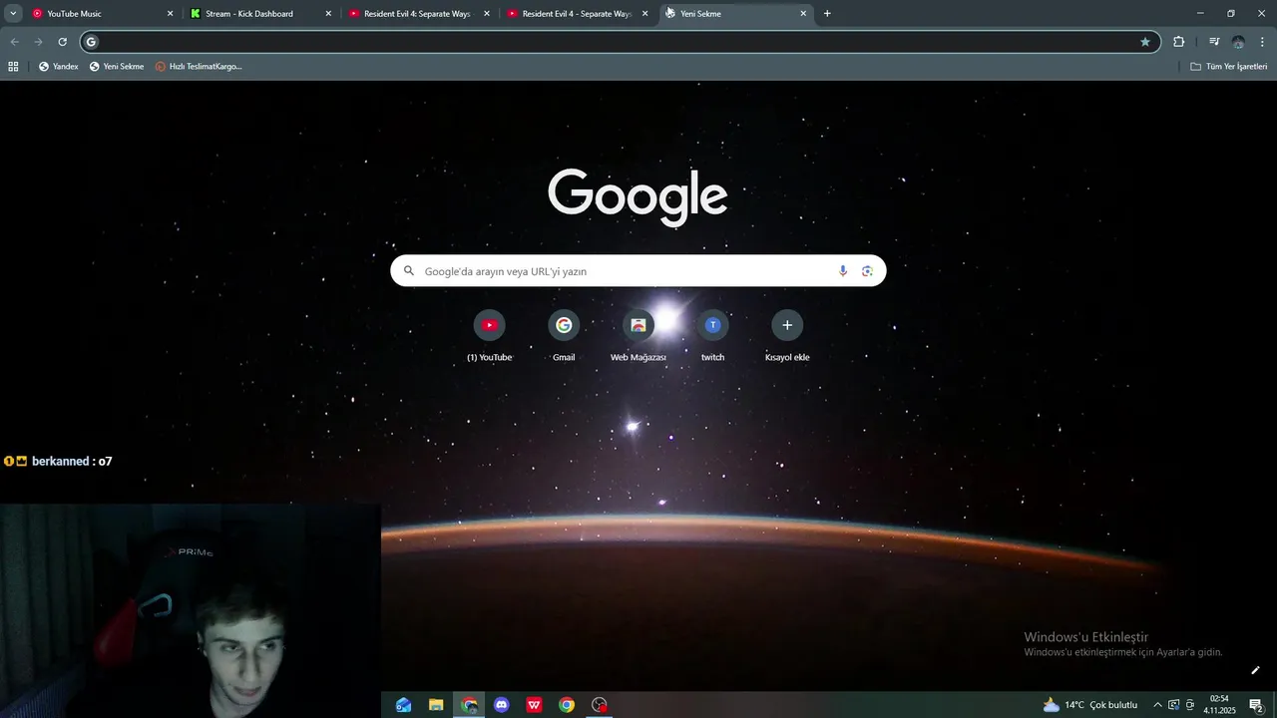1277x718 pixels.
Task: Go forward to next page
Action: coord(38,42)
